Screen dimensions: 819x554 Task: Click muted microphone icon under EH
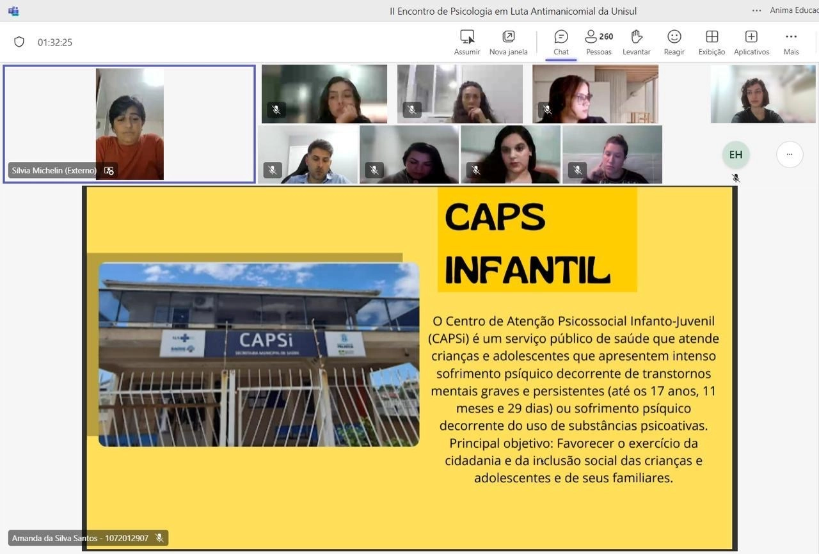coord(736,178)
